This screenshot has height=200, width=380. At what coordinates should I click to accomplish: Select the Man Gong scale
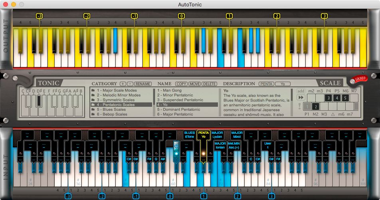point(187,90)
